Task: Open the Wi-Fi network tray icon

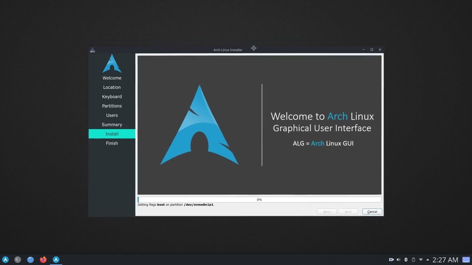Action: click(421, 260)
